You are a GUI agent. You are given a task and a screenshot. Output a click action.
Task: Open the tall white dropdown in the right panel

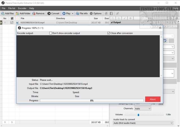tap(168, 73)
